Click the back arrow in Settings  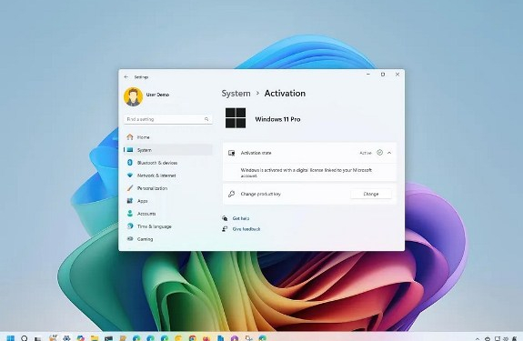point(126,77)
